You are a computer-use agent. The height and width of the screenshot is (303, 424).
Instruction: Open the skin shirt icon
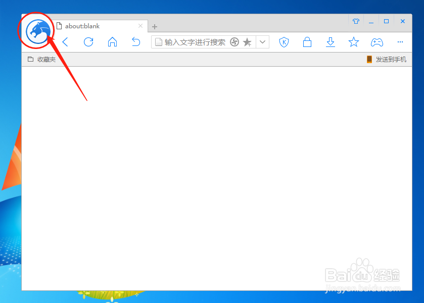pyautogui.click(x=356, y=21)
